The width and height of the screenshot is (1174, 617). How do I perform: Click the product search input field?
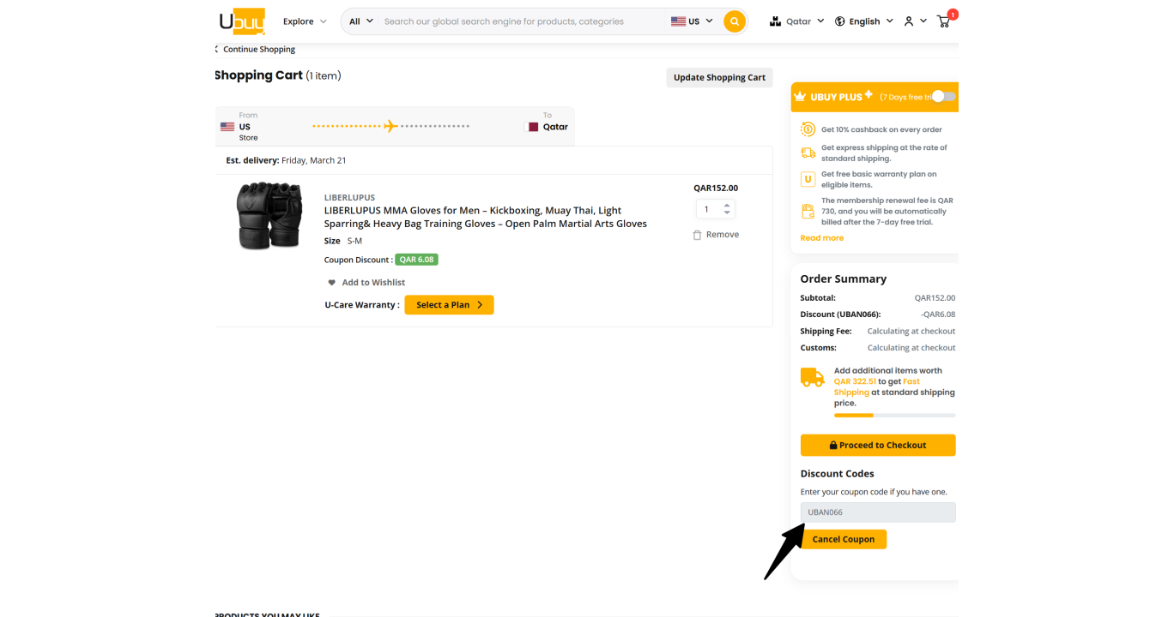[x=522, y=21]
